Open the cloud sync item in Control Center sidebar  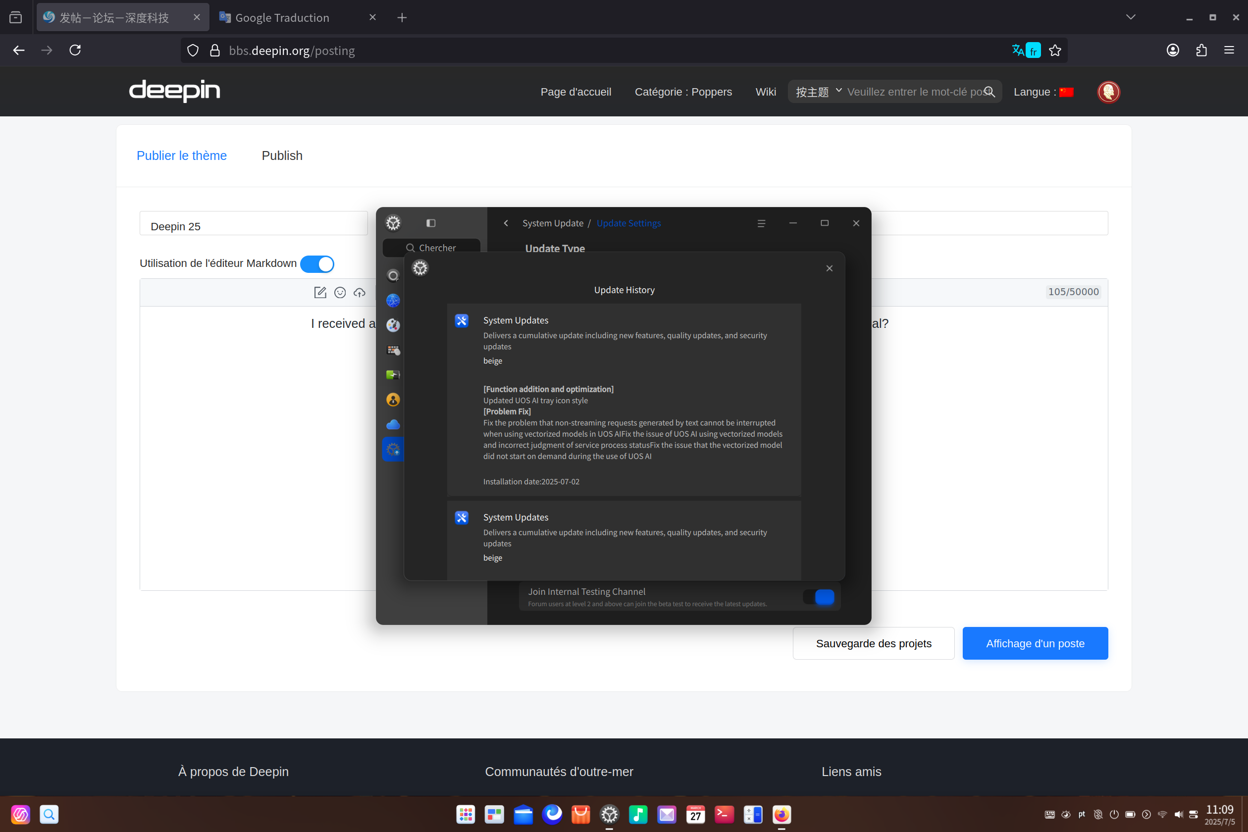[x=393, y=424]
